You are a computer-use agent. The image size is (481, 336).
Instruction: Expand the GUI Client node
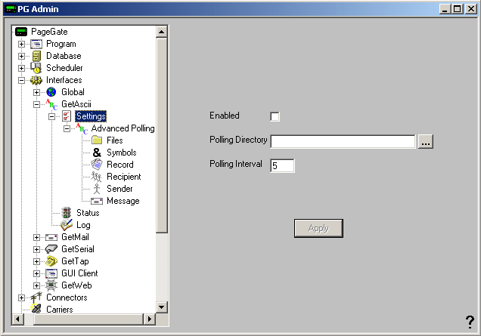[36, 273]
